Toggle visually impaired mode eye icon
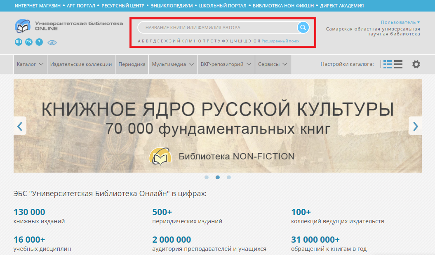Image resolution: width=435 pixels, height=255 pixels. (52, 42)
